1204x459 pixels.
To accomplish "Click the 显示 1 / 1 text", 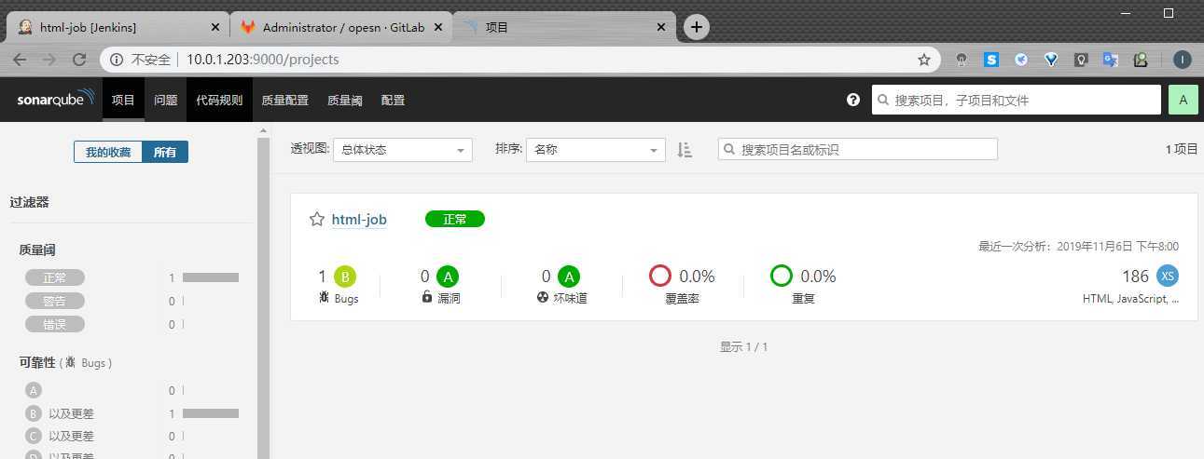I will [743, 346].
